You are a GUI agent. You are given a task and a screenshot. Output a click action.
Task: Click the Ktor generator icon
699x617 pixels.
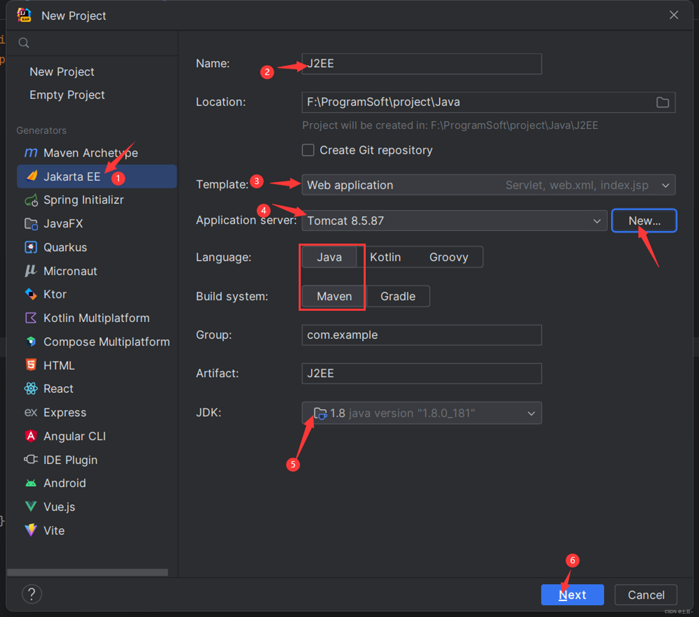tap(31, 294)
